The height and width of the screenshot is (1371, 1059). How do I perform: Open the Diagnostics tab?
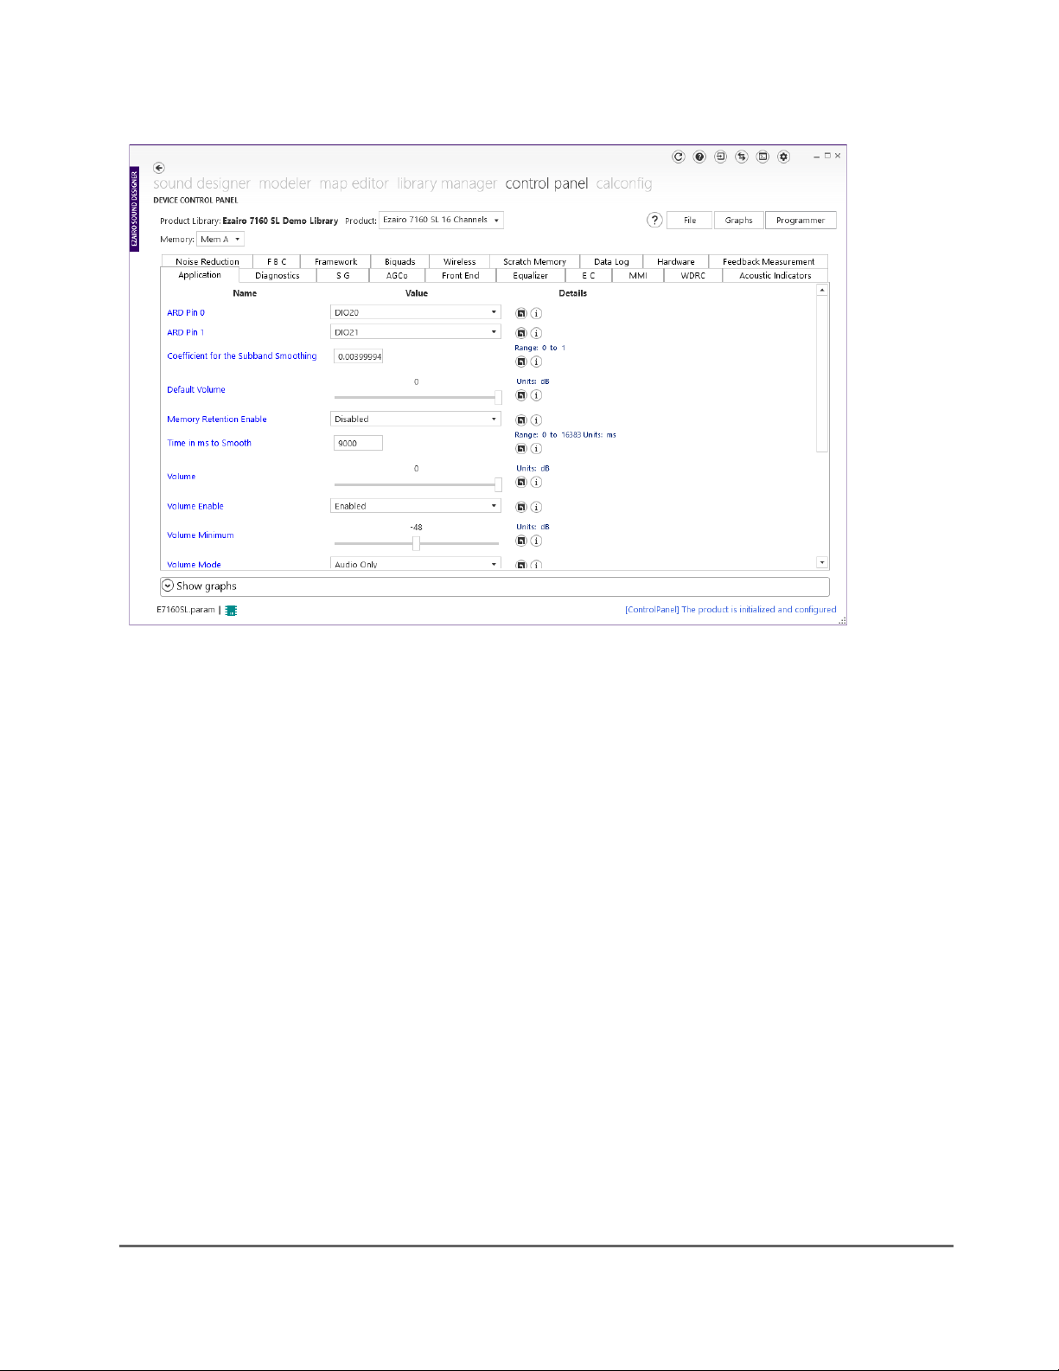277,275
